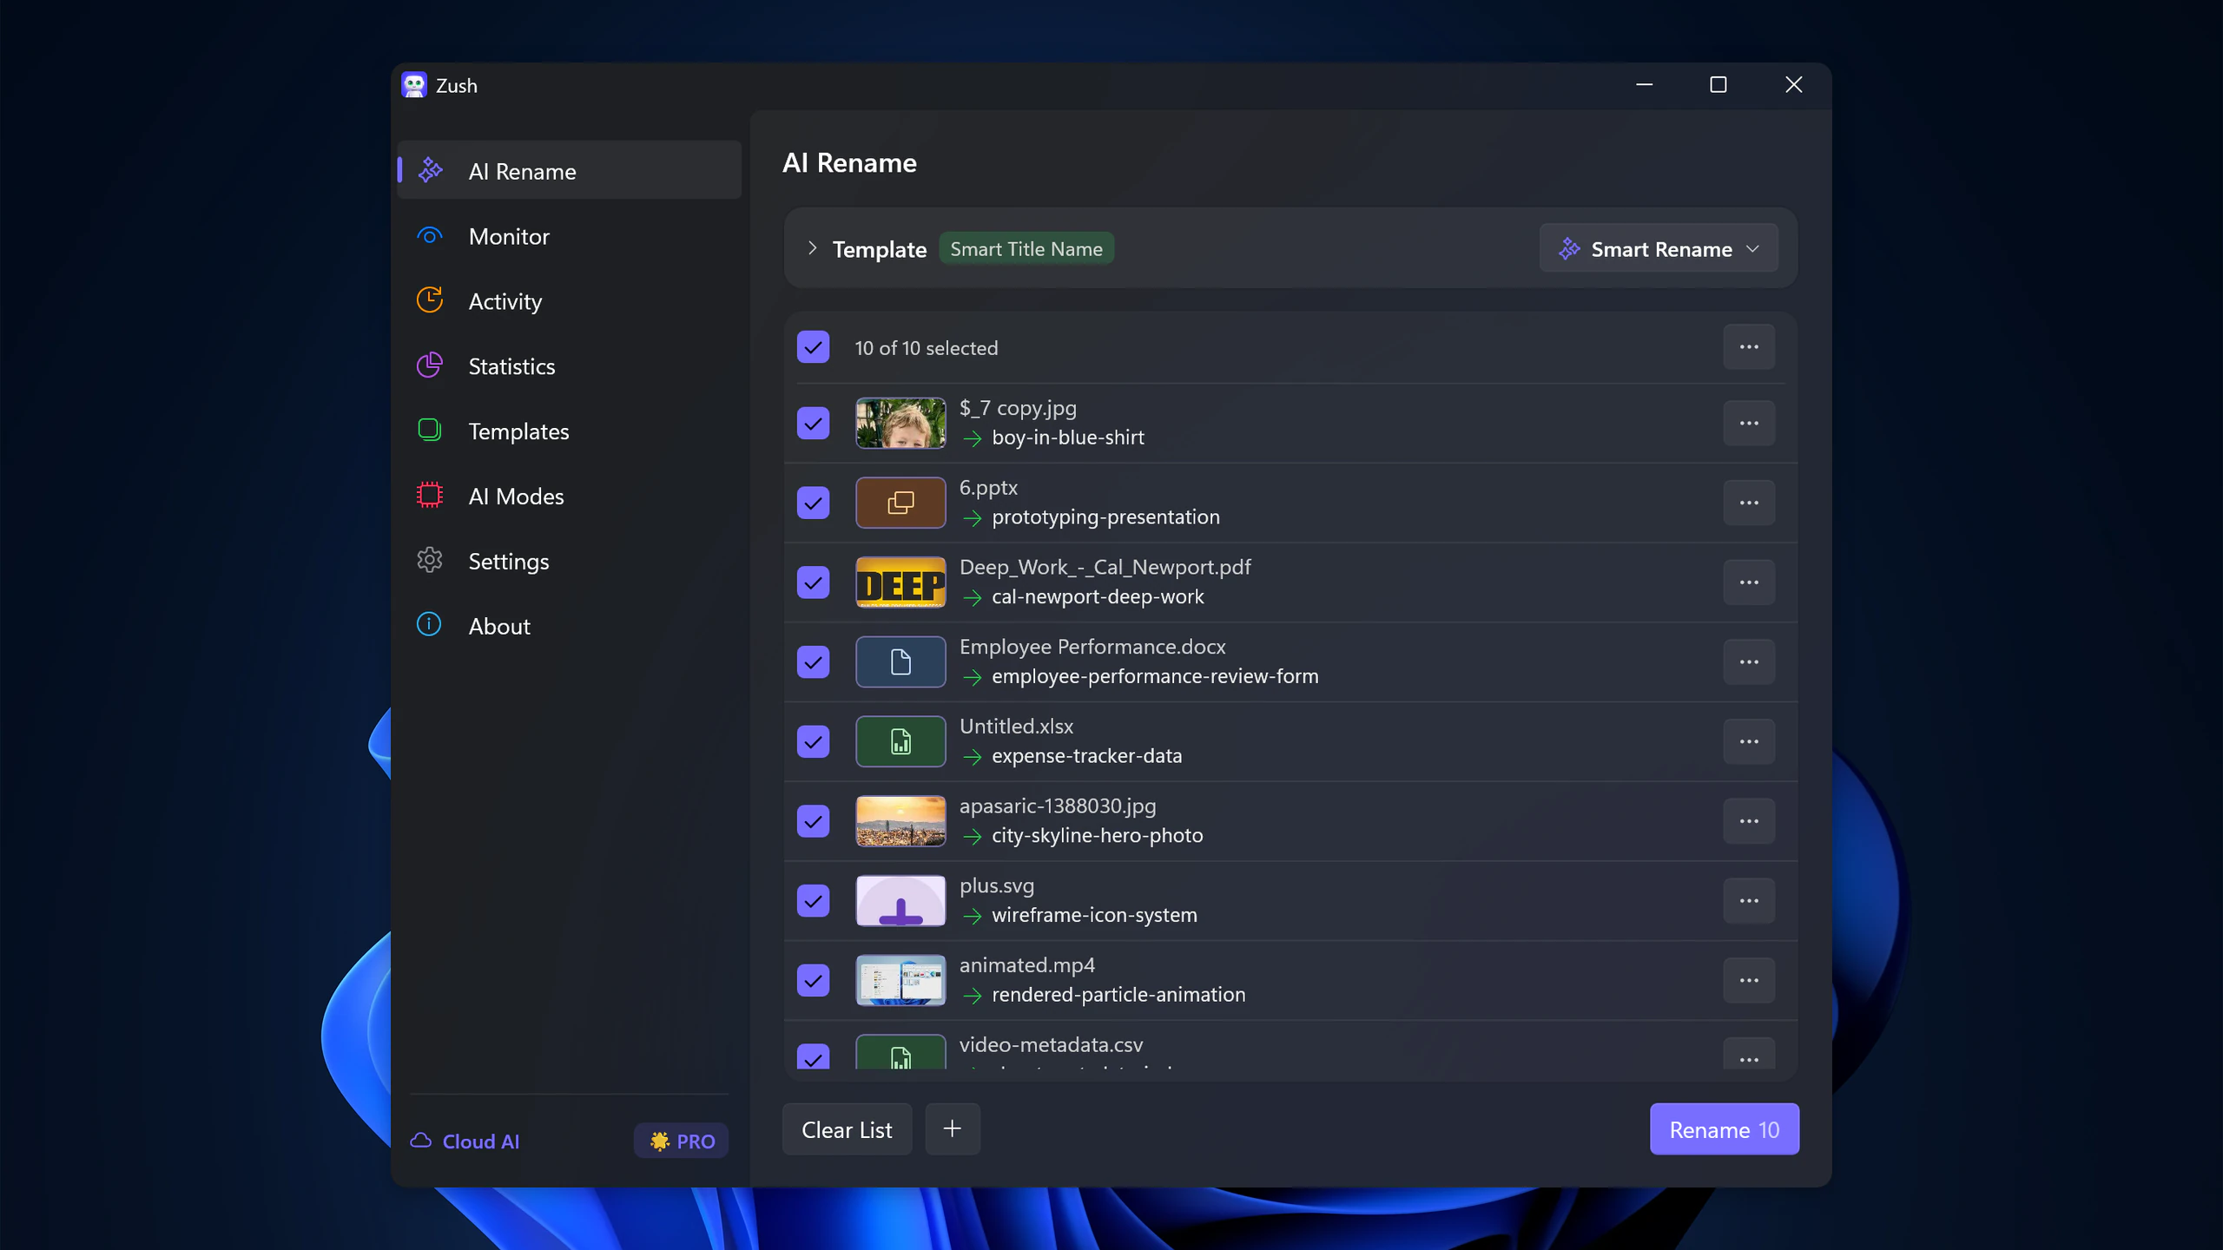Go to the Monitor section
The width and height of the screenshot is (2223, 1250).
click(x=569, y=236)
